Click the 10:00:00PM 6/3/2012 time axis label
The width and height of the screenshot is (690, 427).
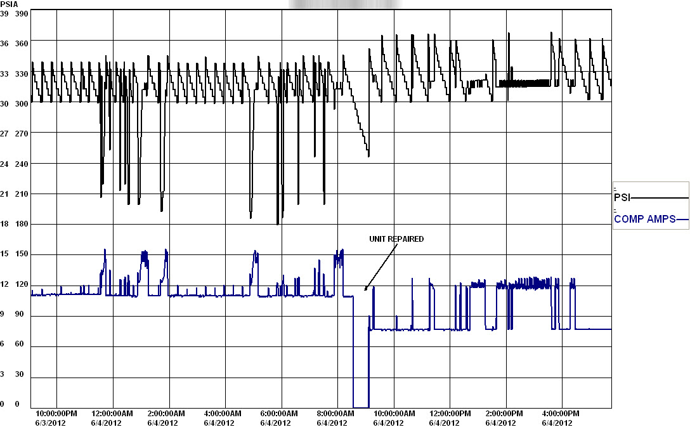click(x=56, y=418)
